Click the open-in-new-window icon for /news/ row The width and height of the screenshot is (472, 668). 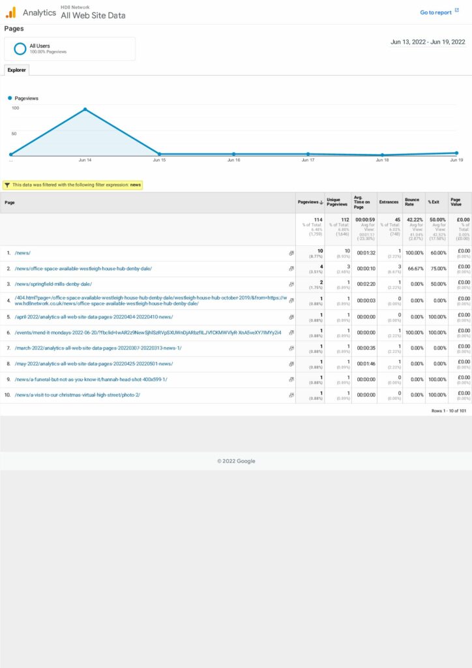pyautogui.click(x=291, y=252)
